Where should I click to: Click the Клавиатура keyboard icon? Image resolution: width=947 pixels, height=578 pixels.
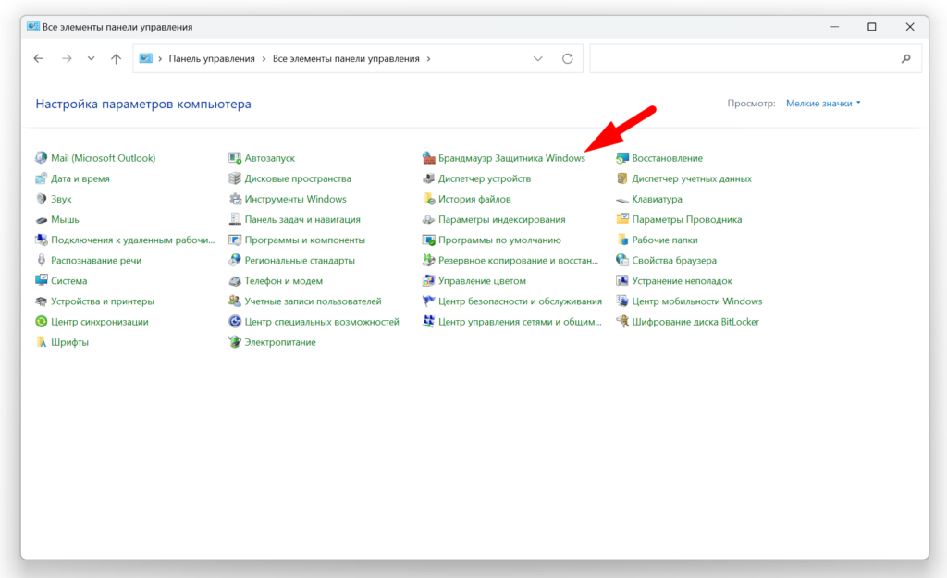[x=622, y=200]
